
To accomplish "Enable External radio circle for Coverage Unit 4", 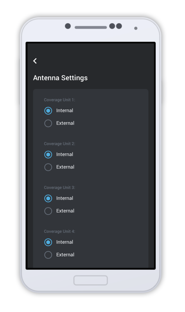I will click(x=48, y=255).
